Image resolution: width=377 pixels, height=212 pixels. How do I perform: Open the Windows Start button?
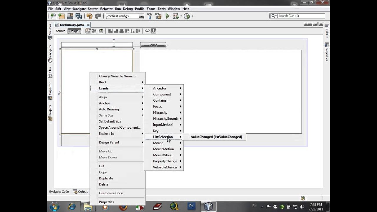54,207
